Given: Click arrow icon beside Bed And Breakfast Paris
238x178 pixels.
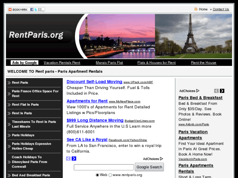Looking at the screenshot, I should tap(9, 175).
